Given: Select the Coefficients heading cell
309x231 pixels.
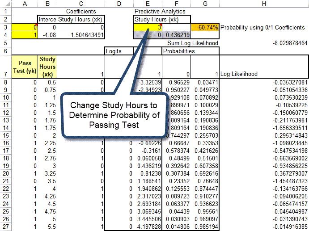Looking at the screenshot, I should pos(81,12).
